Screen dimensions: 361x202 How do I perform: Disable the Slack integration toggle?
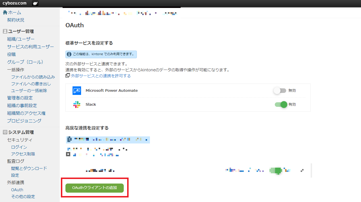point(281,105)
